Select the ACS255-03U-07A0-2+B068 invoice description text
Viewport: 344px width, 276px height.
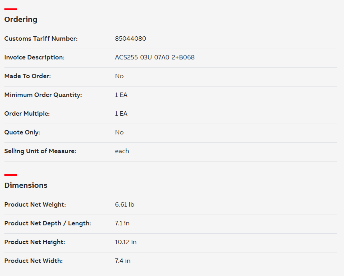[x=155, y=57]
